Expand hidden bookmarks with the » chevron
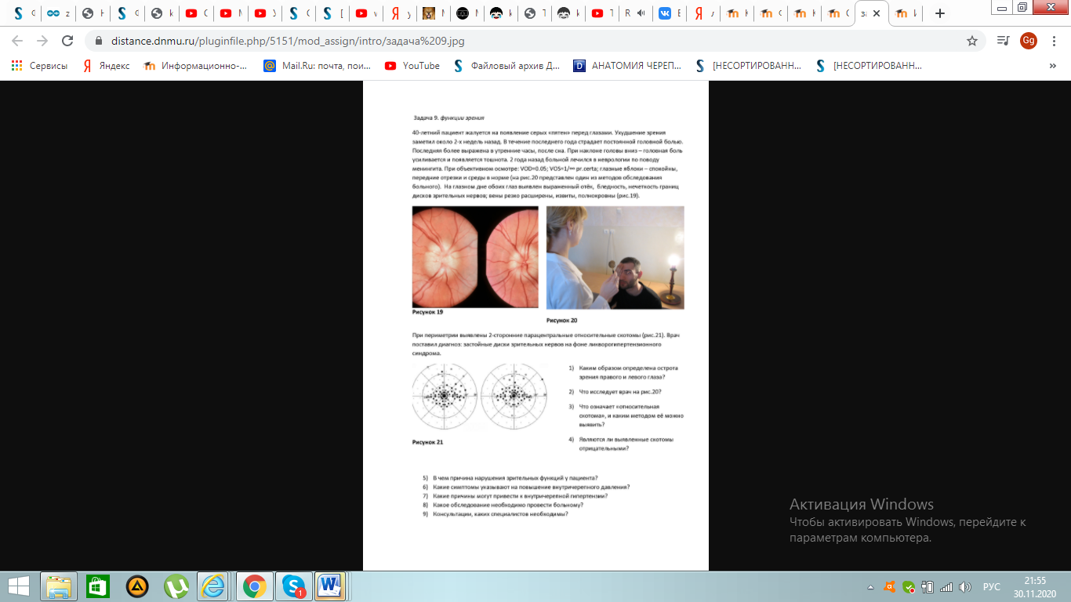This screenshot has height=602, width=1071. pyautogui.click(x=1052, y=66)
